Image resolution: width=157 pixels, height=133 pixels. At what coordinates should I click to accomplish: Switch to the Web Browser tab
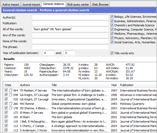(100, 4)
